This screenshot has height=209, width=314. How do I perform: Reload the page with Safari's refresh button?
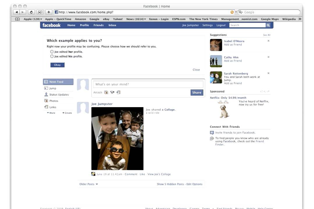pyautogui.click(x=31, y=12)
